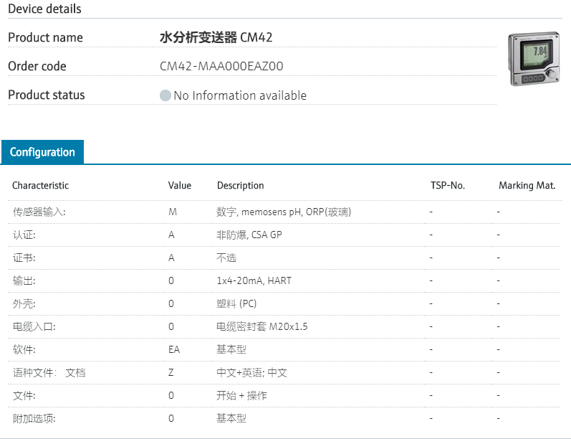Click the product name 水分析变送器 CM42

pyautogui.click(x=216, y=37)
